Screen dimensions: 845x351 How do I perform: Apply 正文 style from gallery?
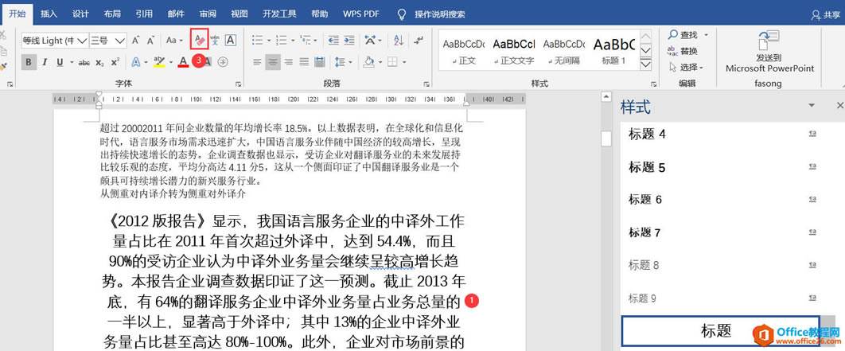tap(464, 51)
